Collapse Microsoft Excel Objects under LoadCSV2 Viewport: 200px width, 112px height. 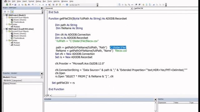pyautogui.click(x=7, y=31)
